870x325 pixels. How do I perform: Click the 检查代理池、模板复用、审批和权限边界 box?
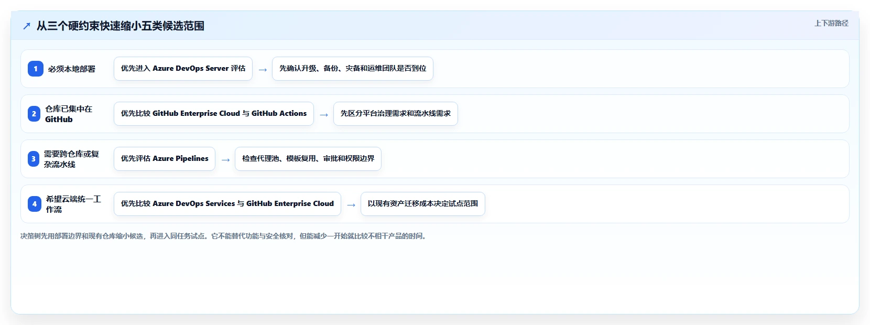point(308,159)
